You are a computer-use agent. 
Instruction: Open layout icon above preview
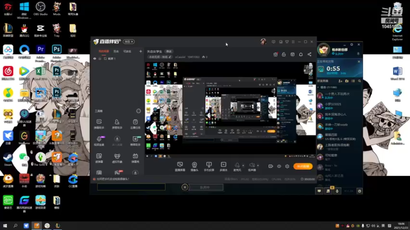point(292,54)
